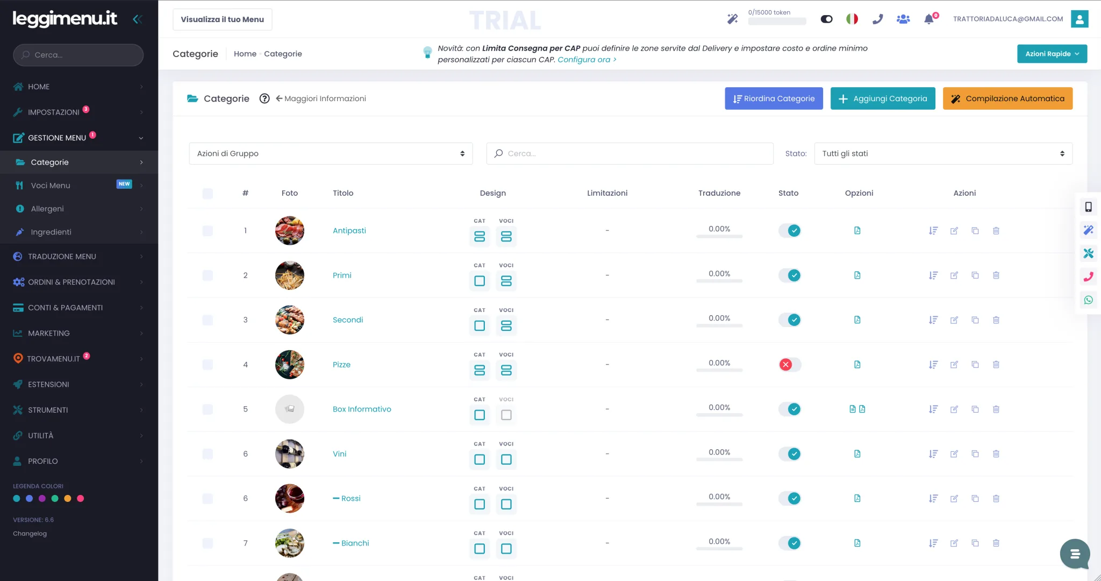Open the users group icon in header

pyautogui.click(x=903, y=19)
